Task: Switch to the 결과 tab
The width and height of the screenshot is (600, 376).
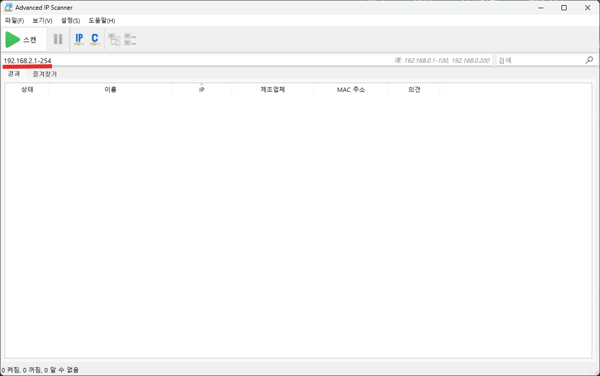Action: pos(14,73)
